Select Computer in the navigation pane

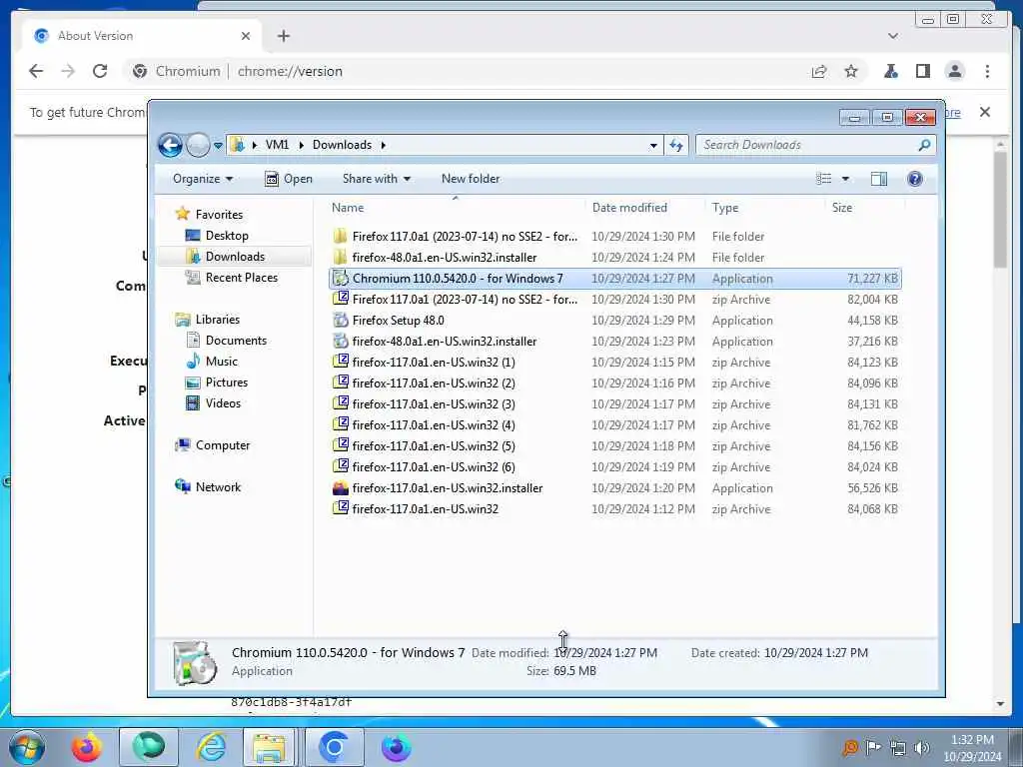pos(223,444)
